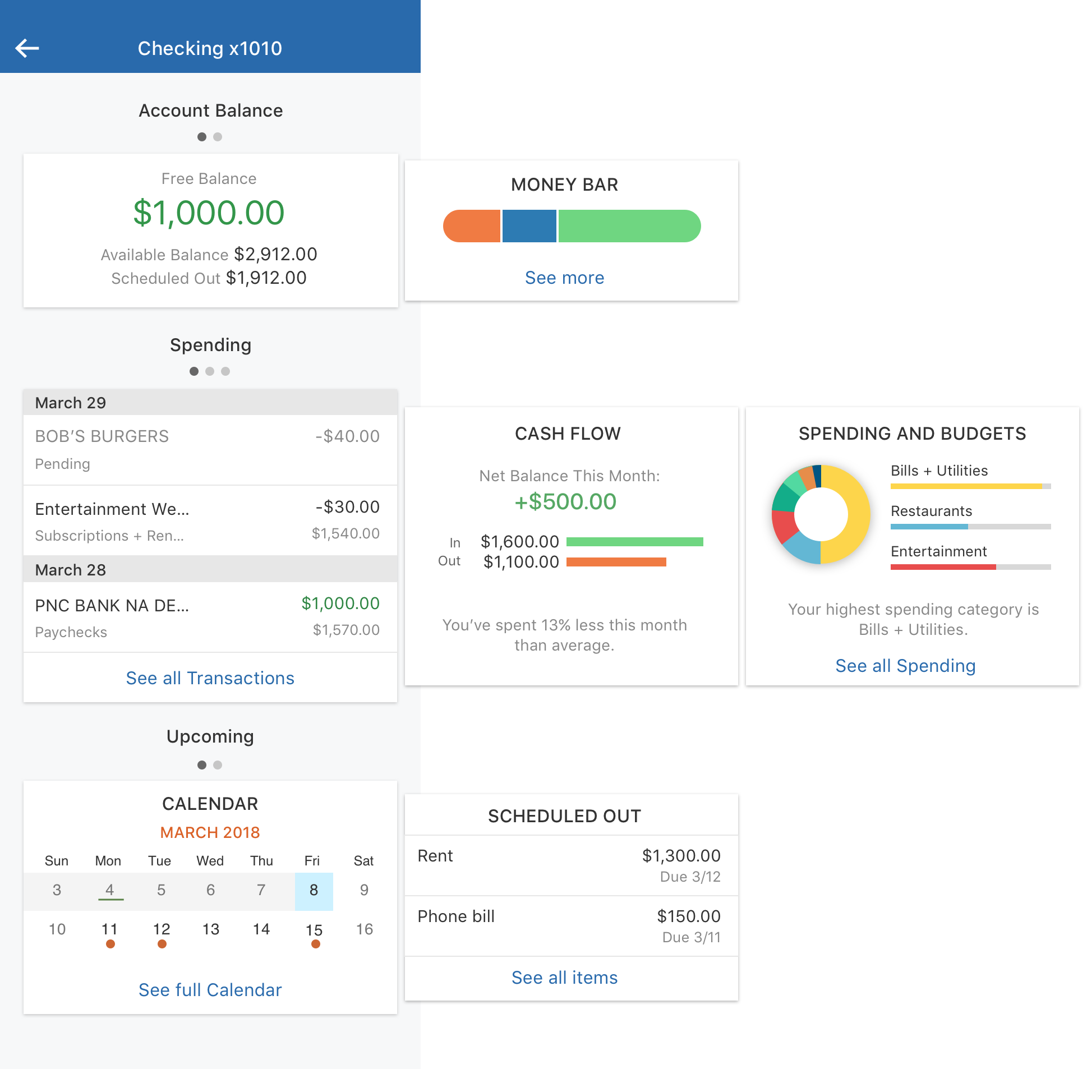Click orange segment of Money Bar
The height and width of the screenshot is (1069, 1087).
point(472,226)
